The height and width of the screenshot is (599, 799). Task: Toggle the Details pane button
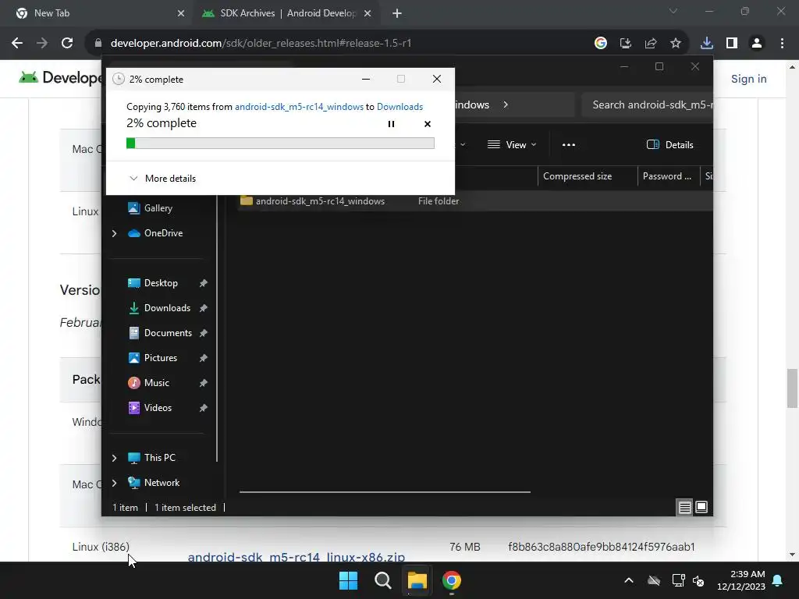pyautogui.click(x=669, y=144)
